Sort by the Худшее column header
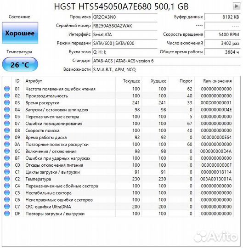Image resolution: width=243 pixels, height=248 pixels. point(155,81)
